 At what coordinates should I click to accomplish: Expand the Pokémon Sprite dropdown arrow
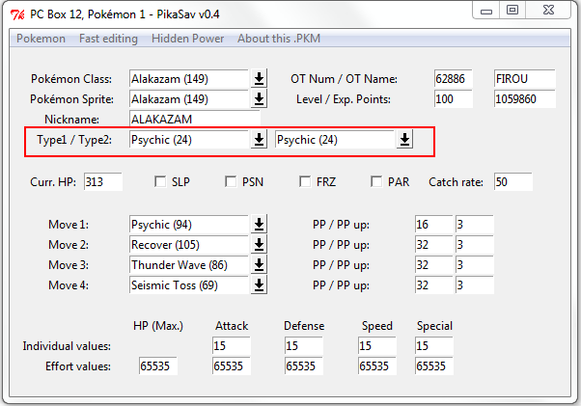click(259, 98)
